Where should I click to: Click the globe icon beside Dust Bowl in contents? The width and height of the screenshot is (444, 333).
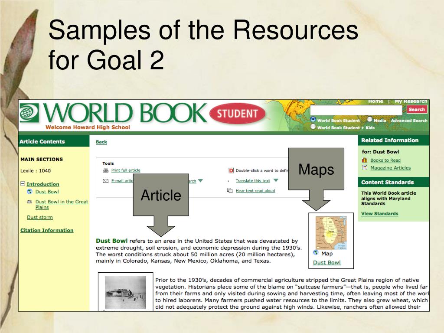tap(29, 192)
